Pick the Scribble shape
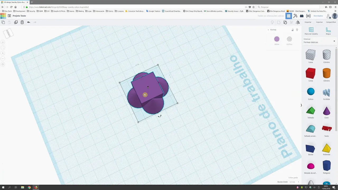Image resolution: width=338 pixels, height=190 pixels. (326, 93)
